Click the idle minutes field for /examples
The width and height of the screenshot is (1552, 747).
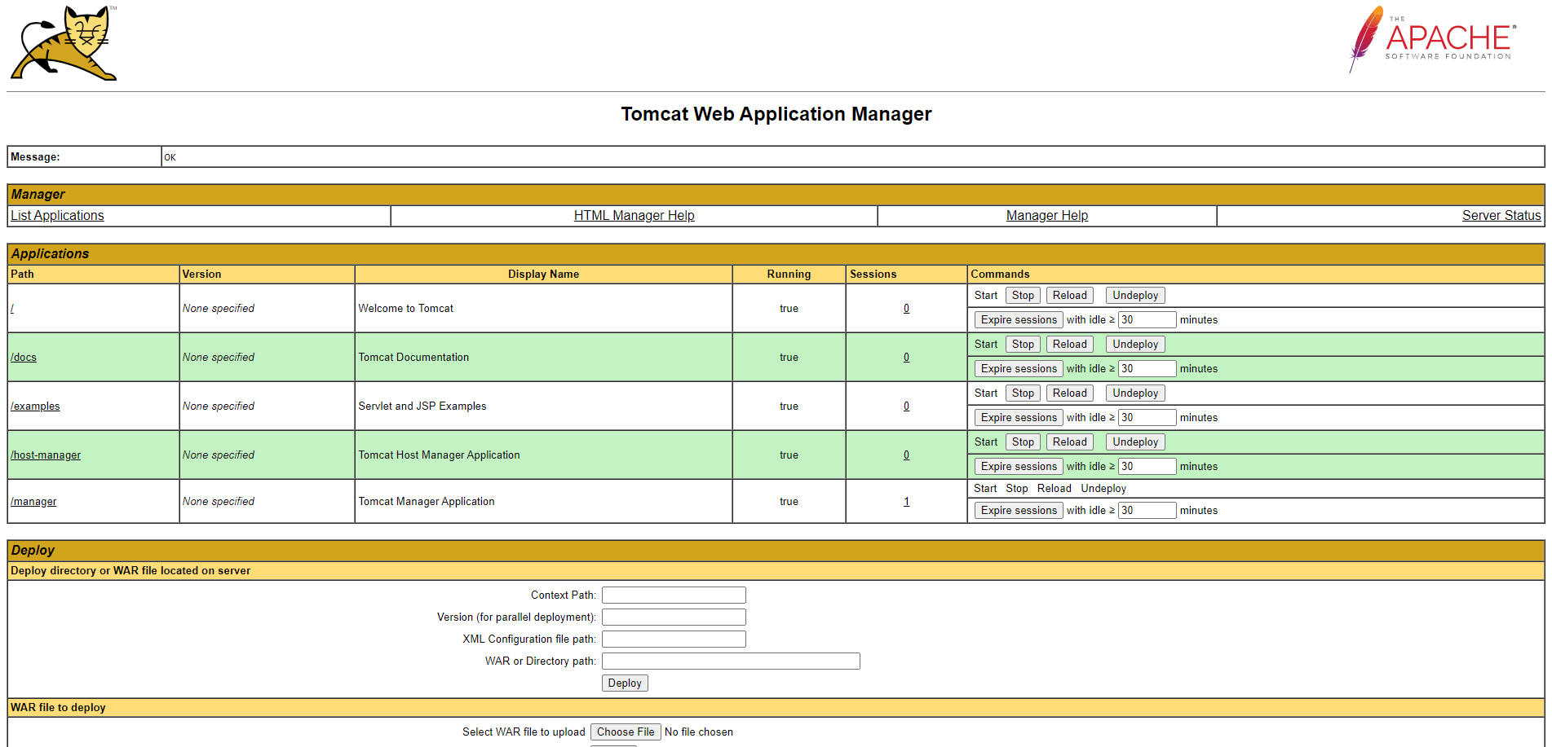(x=1147, y=418)
